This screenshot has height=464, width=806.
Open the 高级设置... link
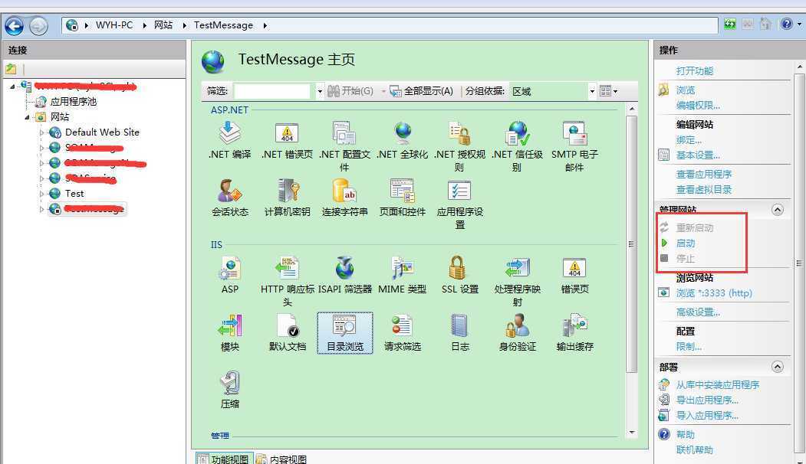pos(698,312)
